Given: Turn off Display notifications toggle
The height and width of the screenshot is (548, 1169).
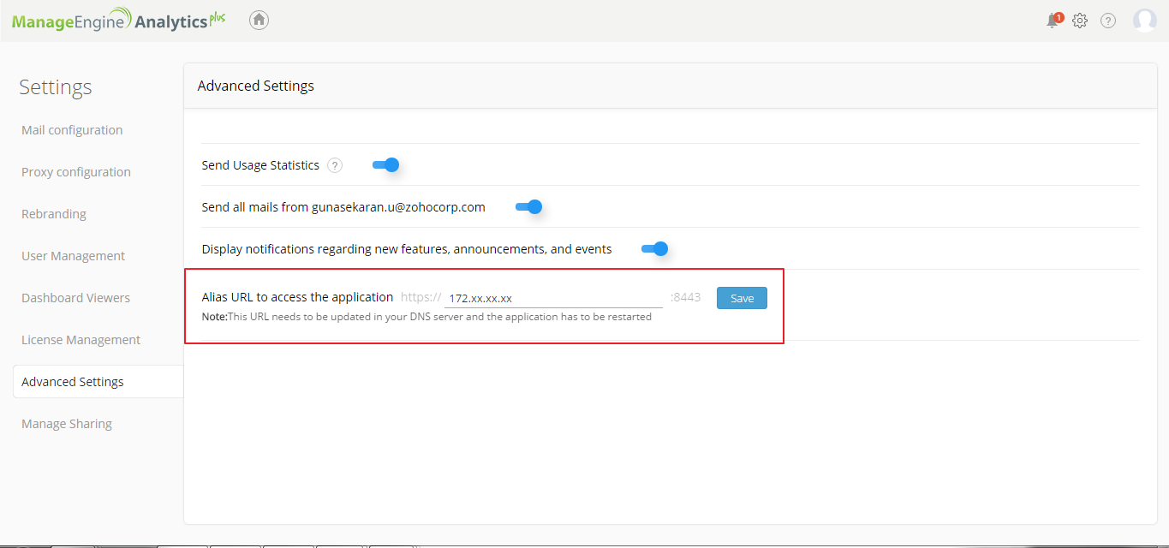Looking at the screenshot, I should (x=654, y=249).
